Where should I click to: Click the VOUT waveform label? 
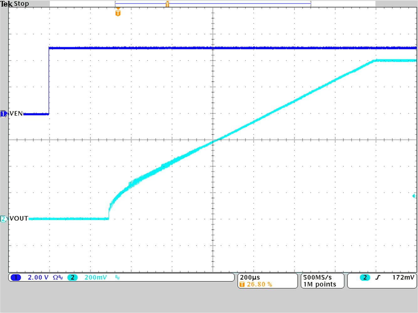pos(19,218)
